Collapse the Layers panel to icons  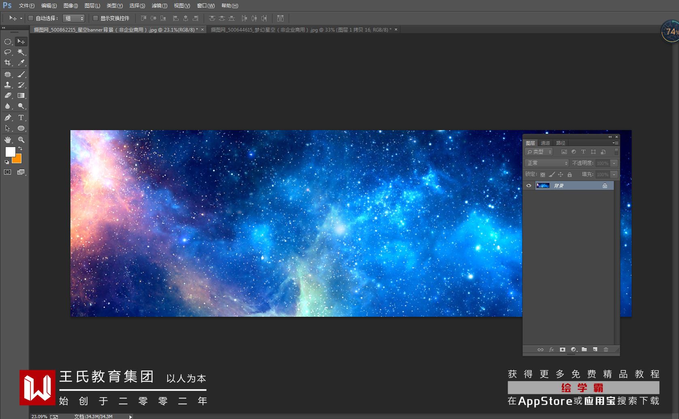[x=610, y=137]
